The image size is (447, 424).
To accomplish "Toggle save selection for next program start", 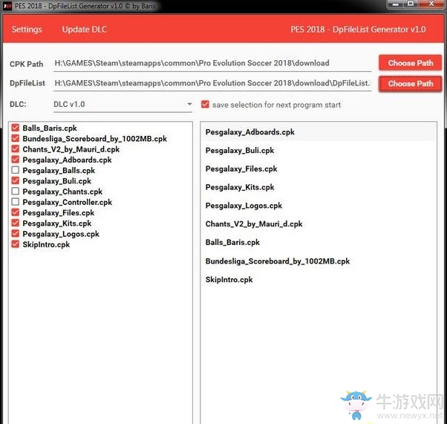I will (x=205, y=105).
